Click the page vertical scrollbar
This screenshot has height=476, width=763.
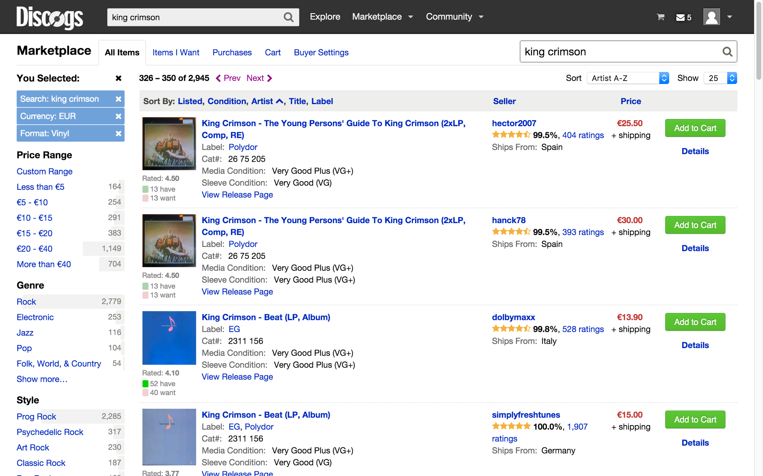pyautogui.click(x=758, y=41)
